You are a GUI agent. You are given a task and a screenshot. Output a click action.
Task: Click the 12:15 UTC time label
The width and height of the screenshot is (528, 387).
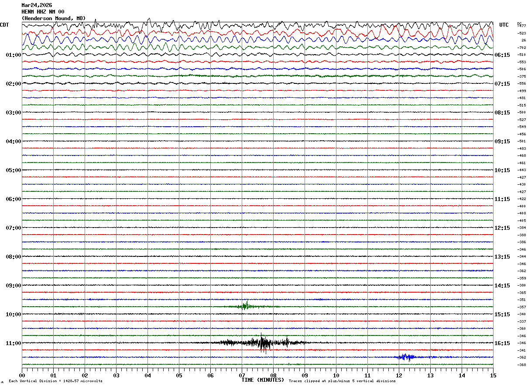pyautogui.click(x=502, y=228)
